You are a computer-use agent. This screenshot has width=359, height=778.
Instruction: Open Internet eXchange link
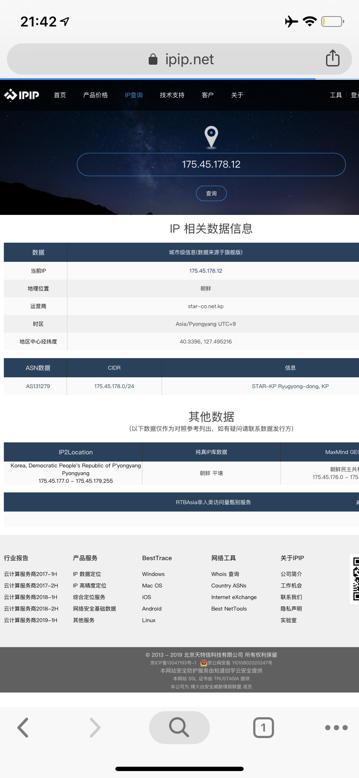234,597
